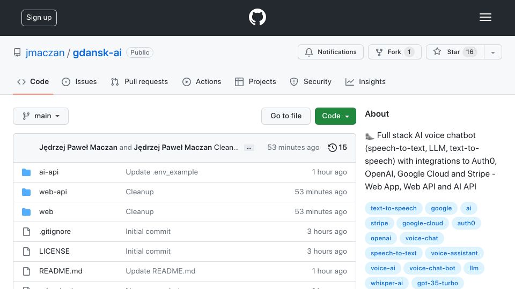Open the gdansk-ai repository link
The image size is (515, 289).
tap(97, 53)
